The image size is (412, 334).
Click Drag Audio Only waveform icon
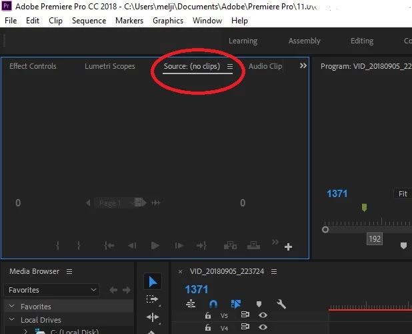156,203
